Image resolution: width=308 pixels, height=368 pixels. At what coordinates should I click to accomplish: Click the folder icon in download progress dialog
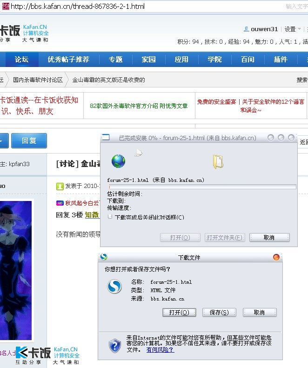[218, 162]
